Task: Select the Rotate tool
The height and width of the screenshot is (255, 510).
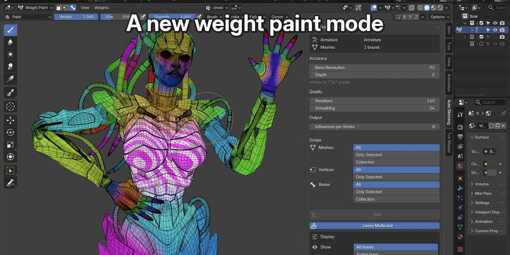Action: click(11, 133)
